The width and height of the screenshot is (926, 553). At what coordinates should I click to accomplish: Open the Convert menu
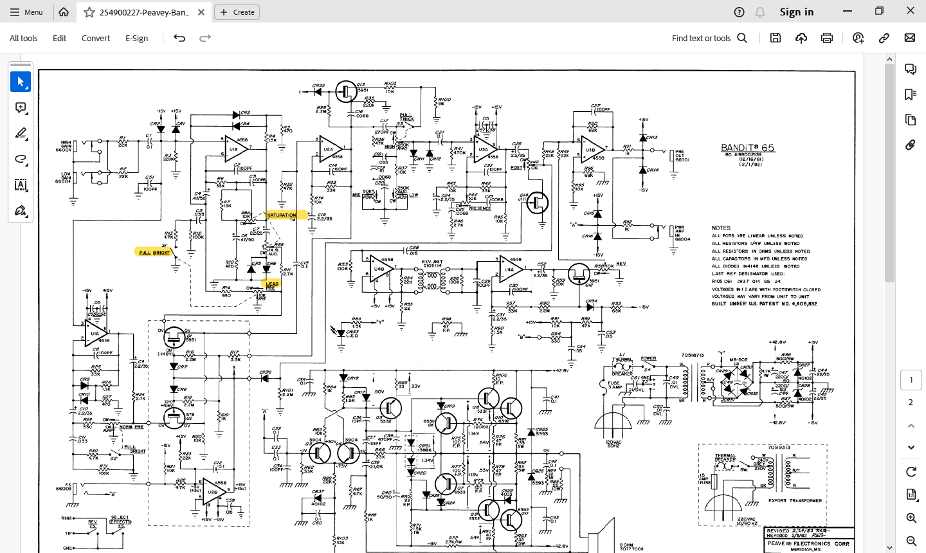pyautogui.click(x=96, y=38)
